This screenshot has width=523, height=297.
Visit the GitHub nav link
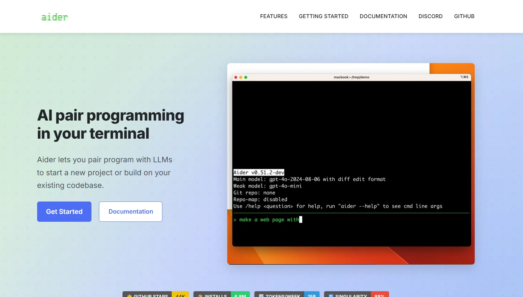pos(464,16)
